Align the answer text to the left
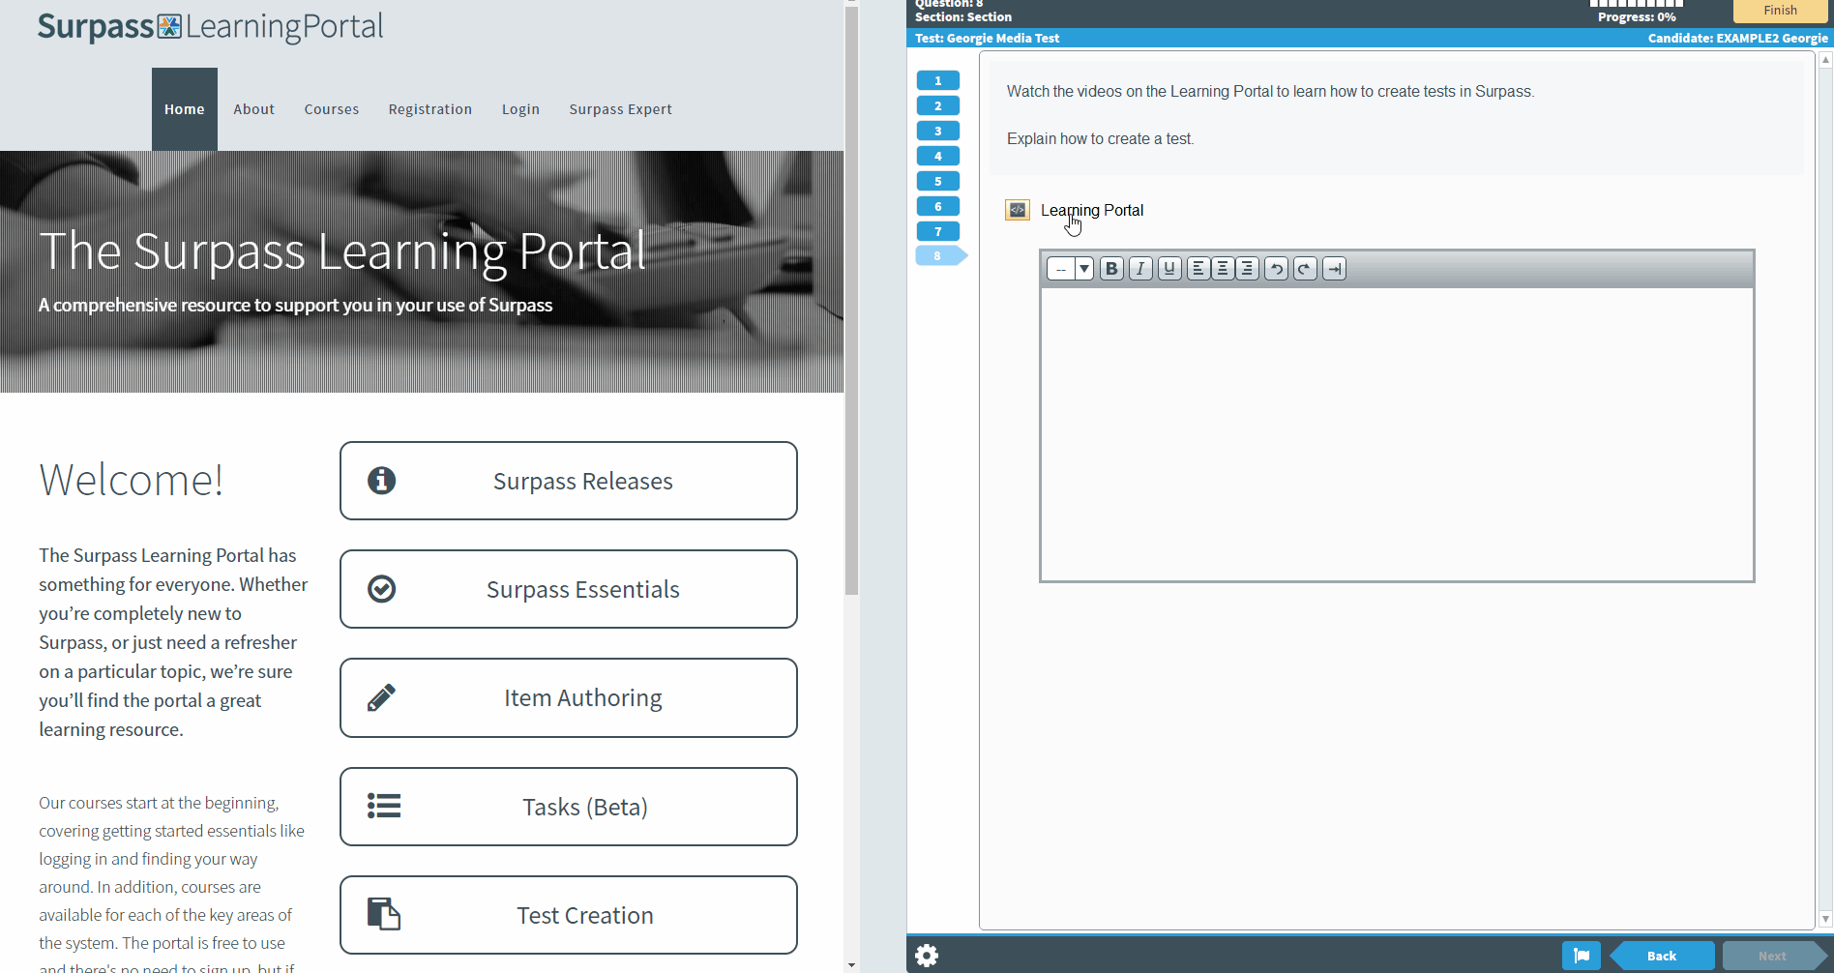1834x973 pixels. click(1198, 269)
